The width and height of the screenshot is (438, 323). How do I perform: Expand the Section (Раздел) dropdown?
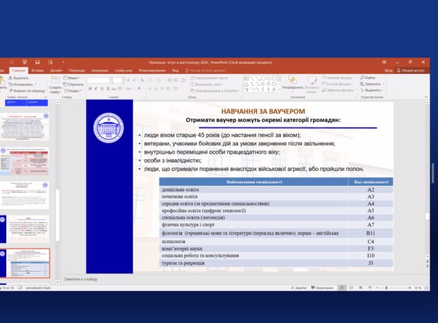click(x=74, y=90)
